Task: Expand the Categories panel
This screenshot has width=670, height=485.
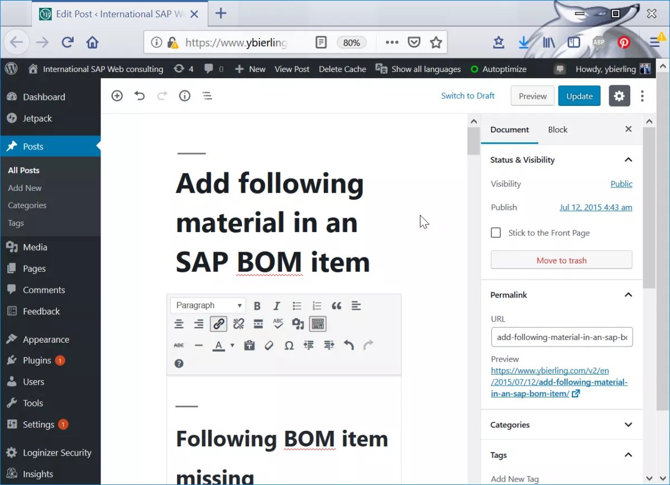Action: click(x=628, y=425)
